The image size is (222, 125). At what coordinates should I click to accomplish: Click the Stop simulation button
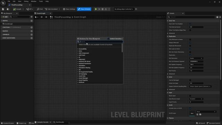tap(103, 9)
